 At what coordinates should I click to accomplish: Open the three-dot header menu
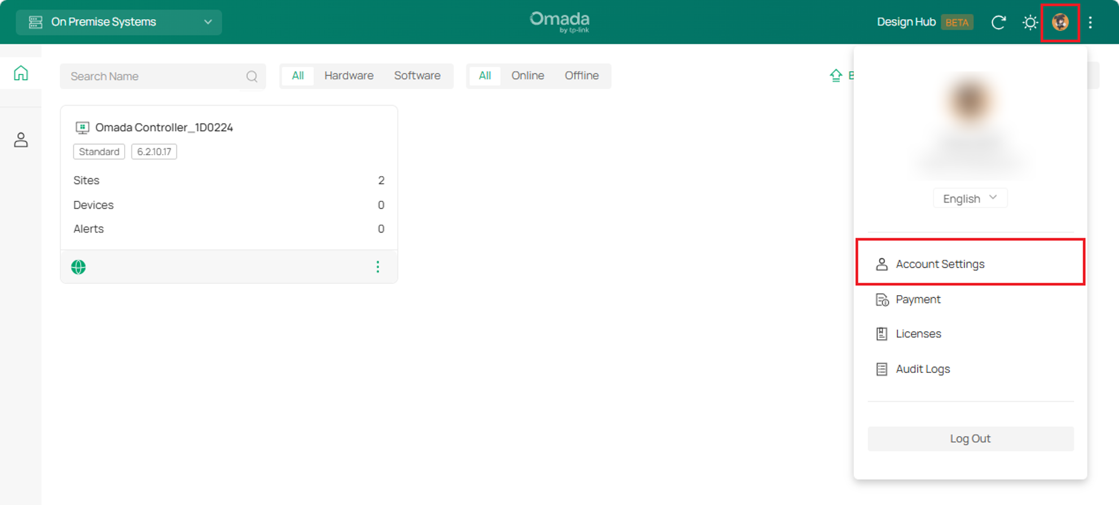point(1090,22)
